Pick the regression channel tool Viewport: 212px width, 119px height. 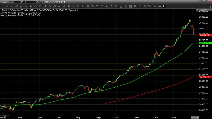pos(55,6)
